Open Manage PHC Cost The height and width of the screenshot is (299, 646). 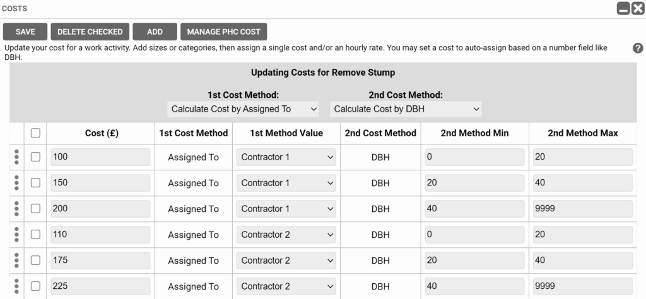(x=223, y=32)
